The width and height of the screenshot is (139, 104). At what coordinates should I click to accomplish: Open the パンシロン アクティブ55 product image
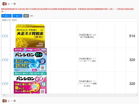point(30,83)
